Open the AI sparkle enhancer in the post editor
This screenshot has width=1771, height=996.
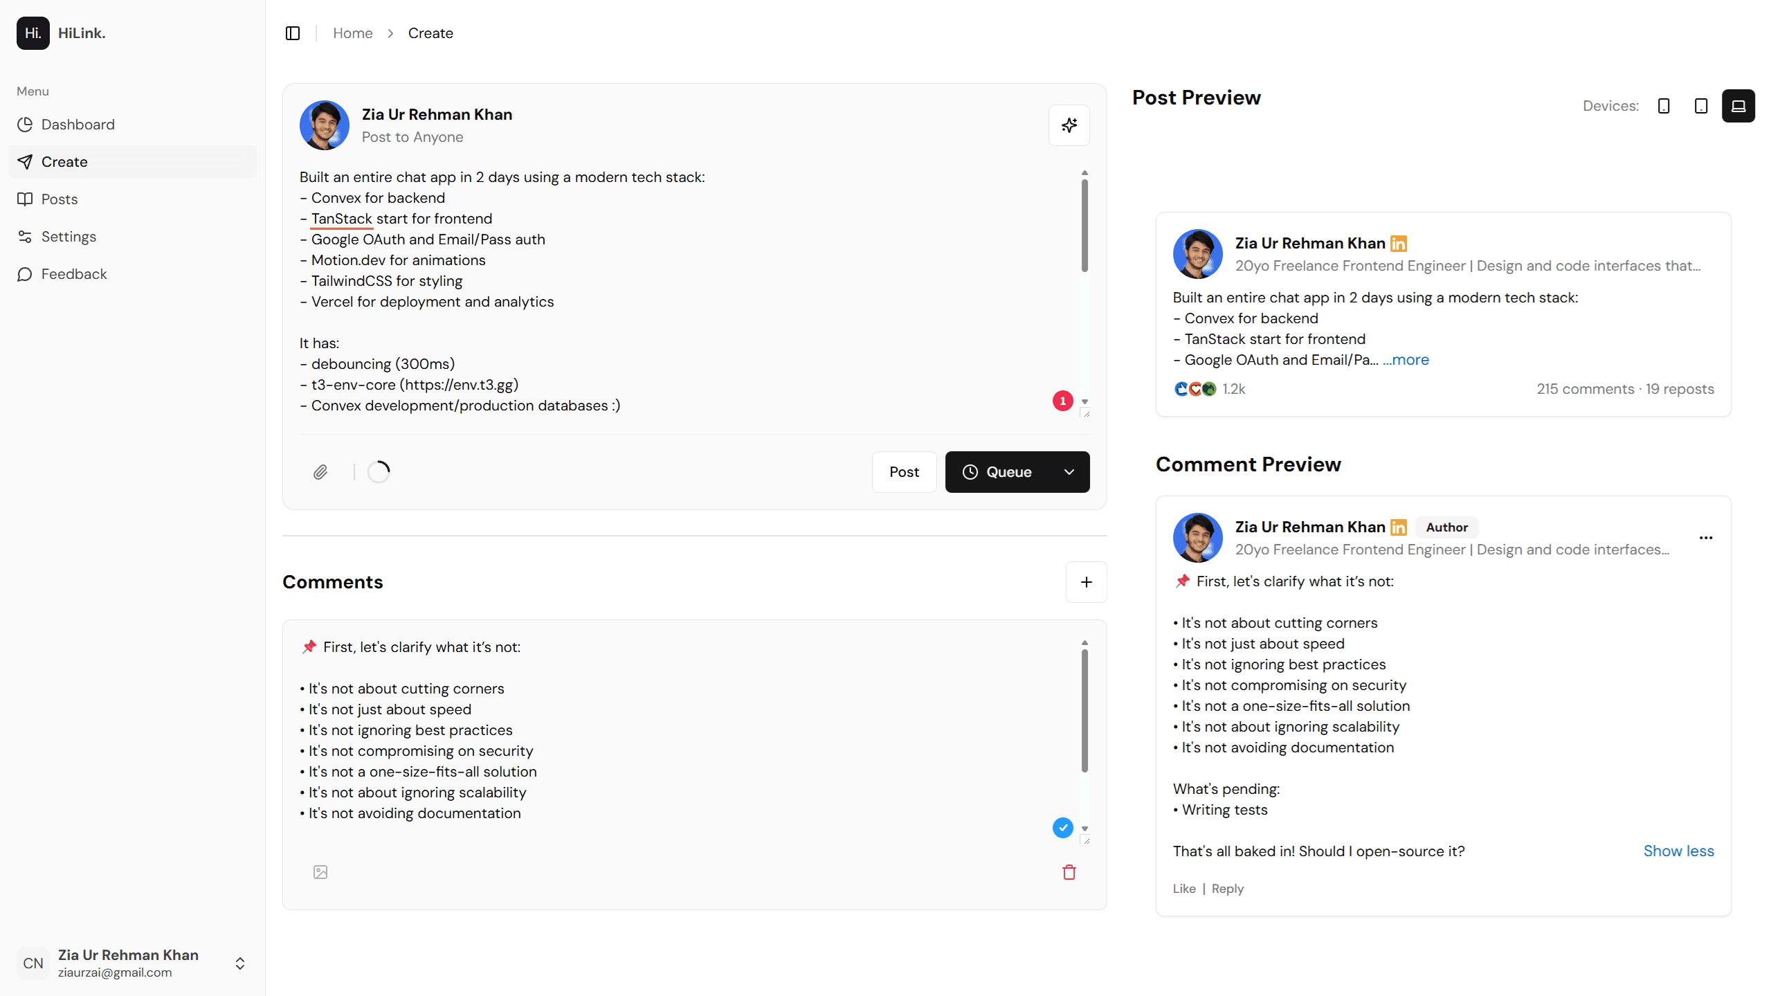[1069, 125]
